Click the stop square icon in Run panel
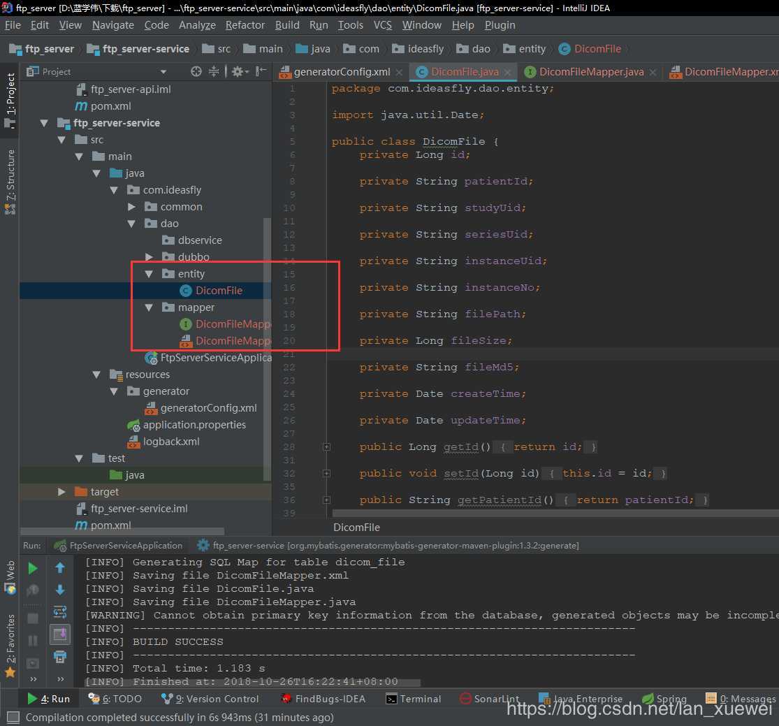The image size is (779, 726). tap(33, 618)
